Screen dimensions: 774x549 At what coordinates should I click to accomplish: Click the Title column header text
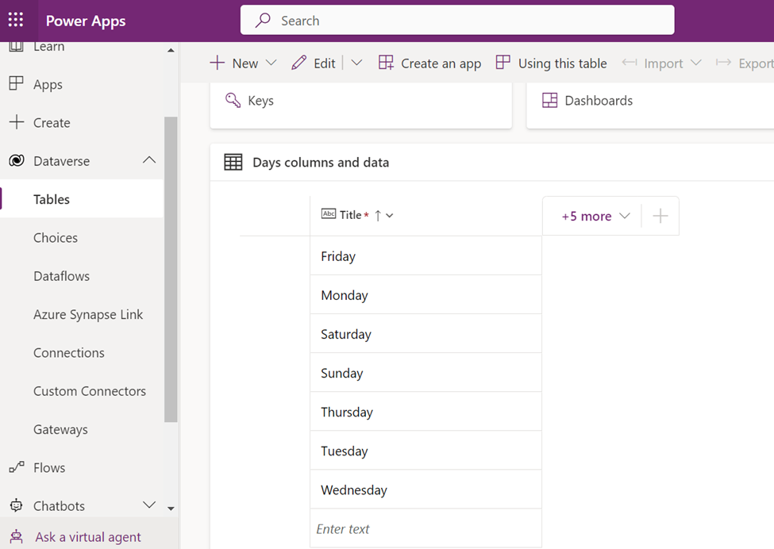pos(350,214)
